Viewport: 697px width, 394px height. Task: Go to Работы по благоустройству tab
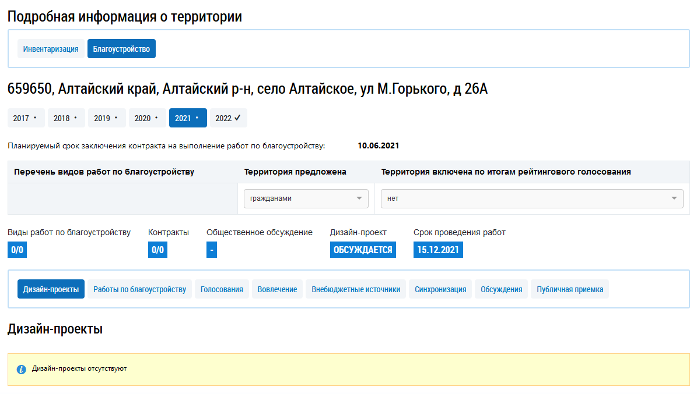139,289
